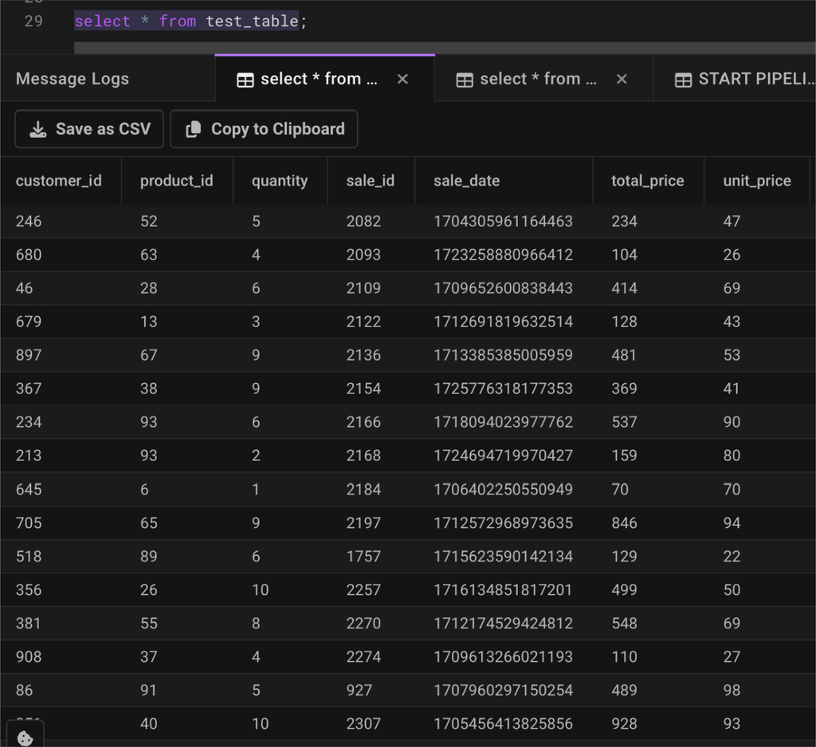Click product_id cell 52
Image resolution: width=816 pixels, height=747 pixels.
(149, 221)
